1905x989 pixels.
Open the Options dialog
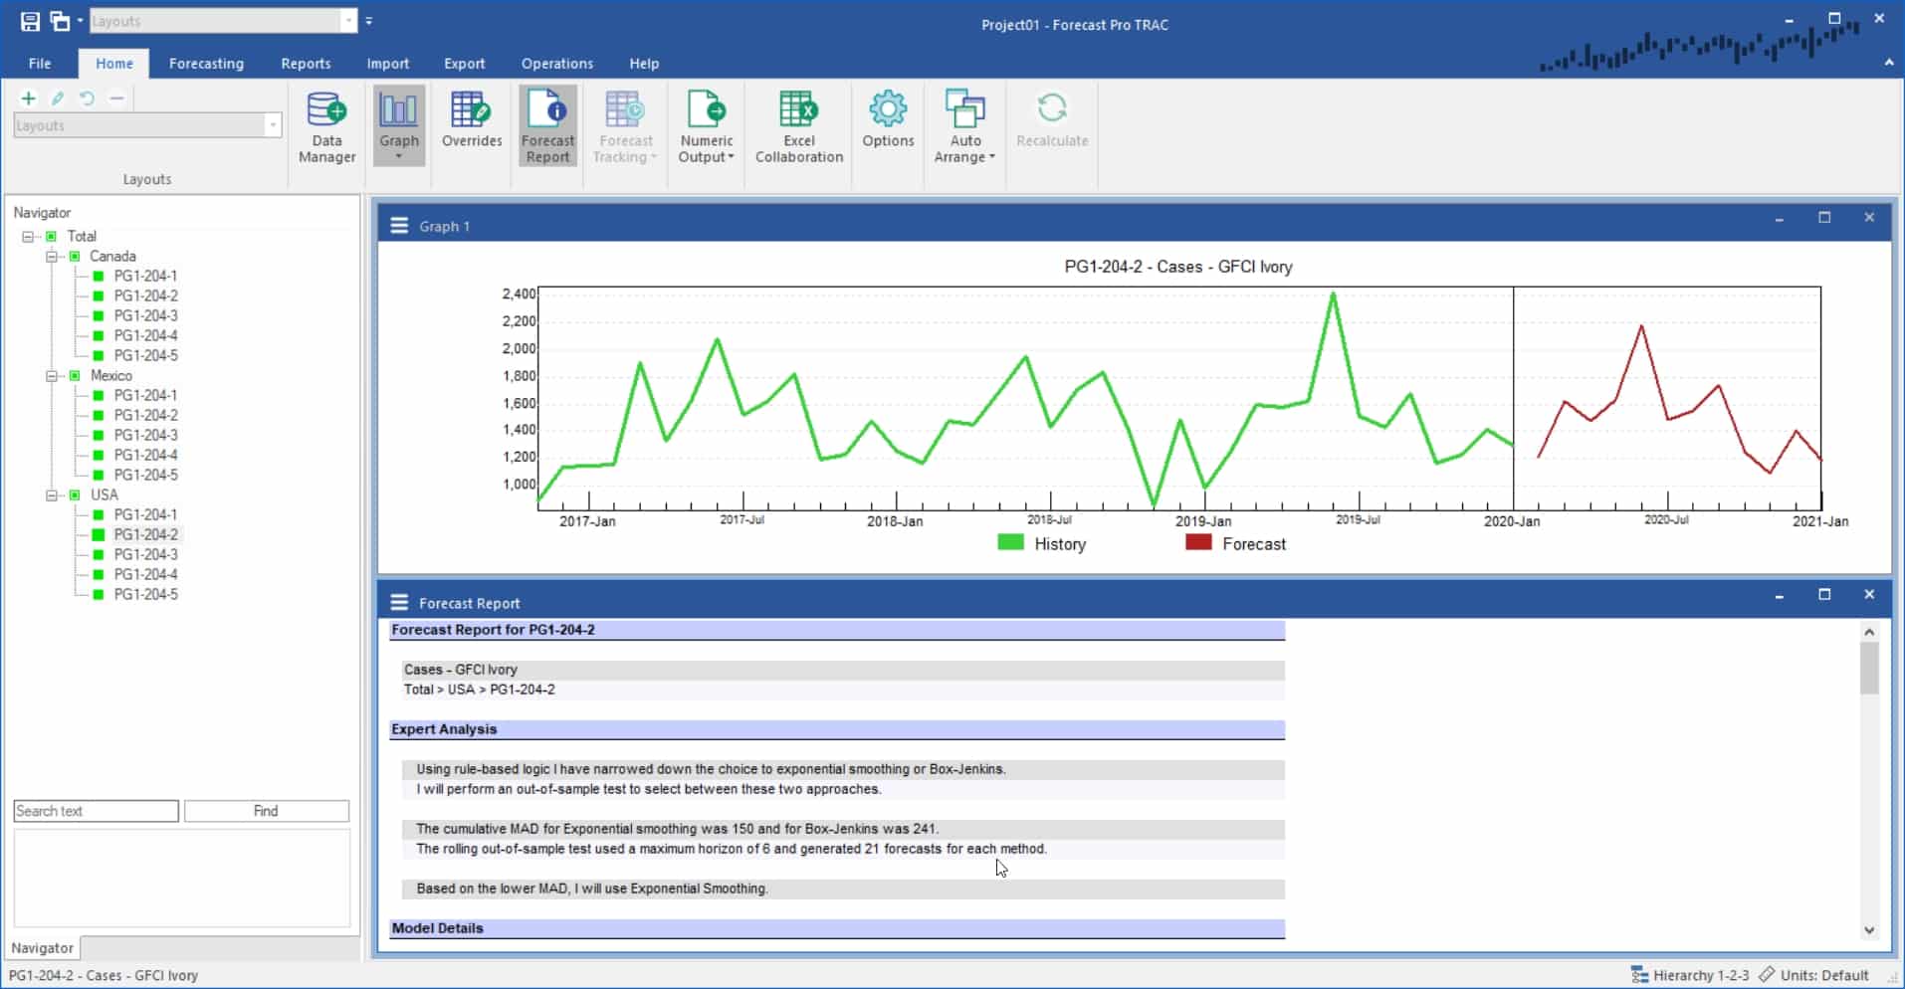coord(887,119)
